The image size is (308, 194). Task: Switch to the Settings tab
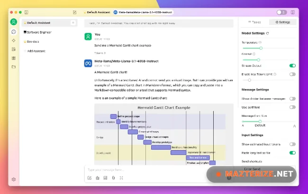tap(283, 22)
